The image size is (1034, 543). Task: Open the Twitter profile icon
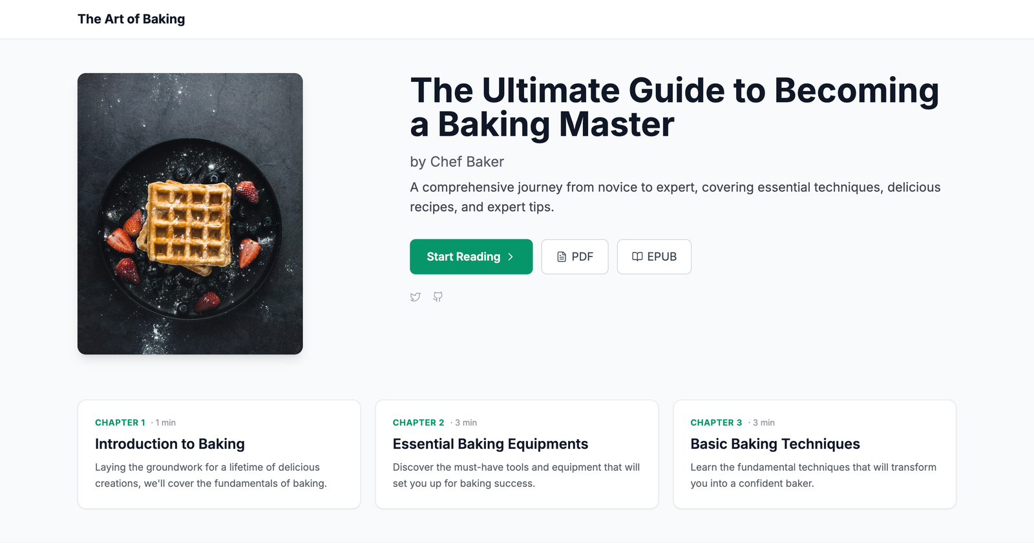pyautogui.click(x=416, y=297)
